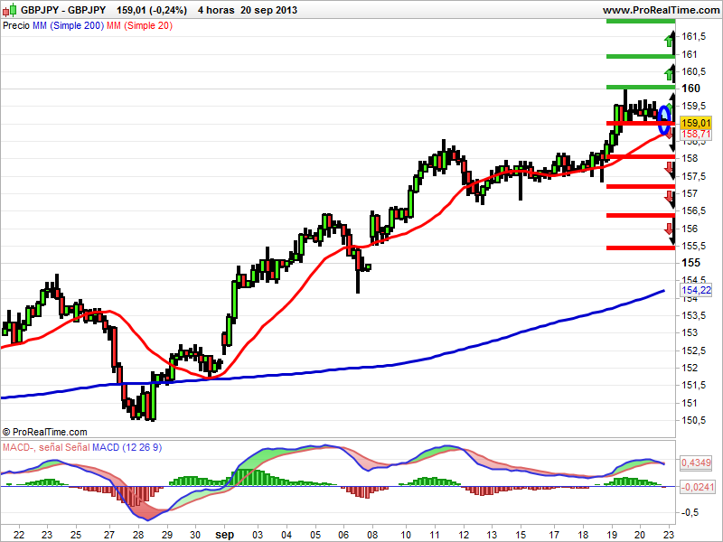723x542 pixels.
Task: Click the 19 date label on time axis
Action: (x=612, y=535)
